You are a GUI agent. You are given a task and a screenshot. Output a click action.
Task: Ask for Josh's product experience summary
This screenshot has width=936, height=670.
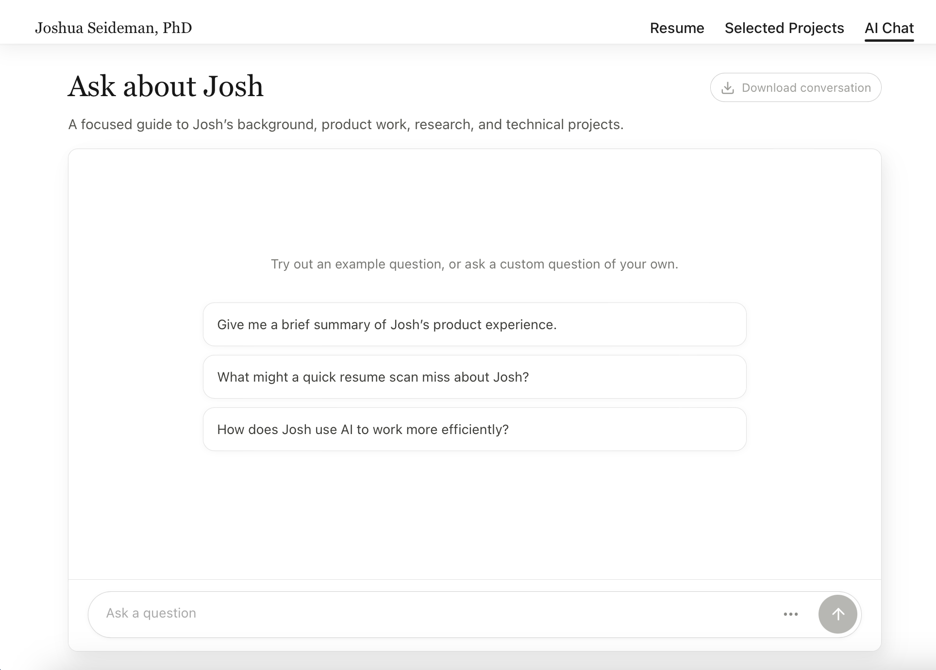pyautogui.click(x=474, y=324)
